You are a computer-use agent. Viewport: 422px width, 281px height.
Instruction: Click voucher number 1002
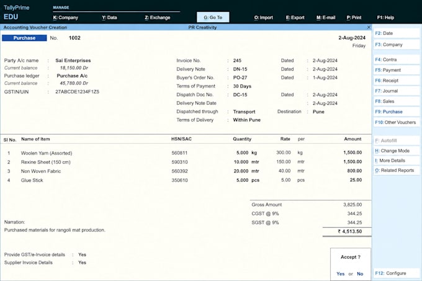coord(74,38)
